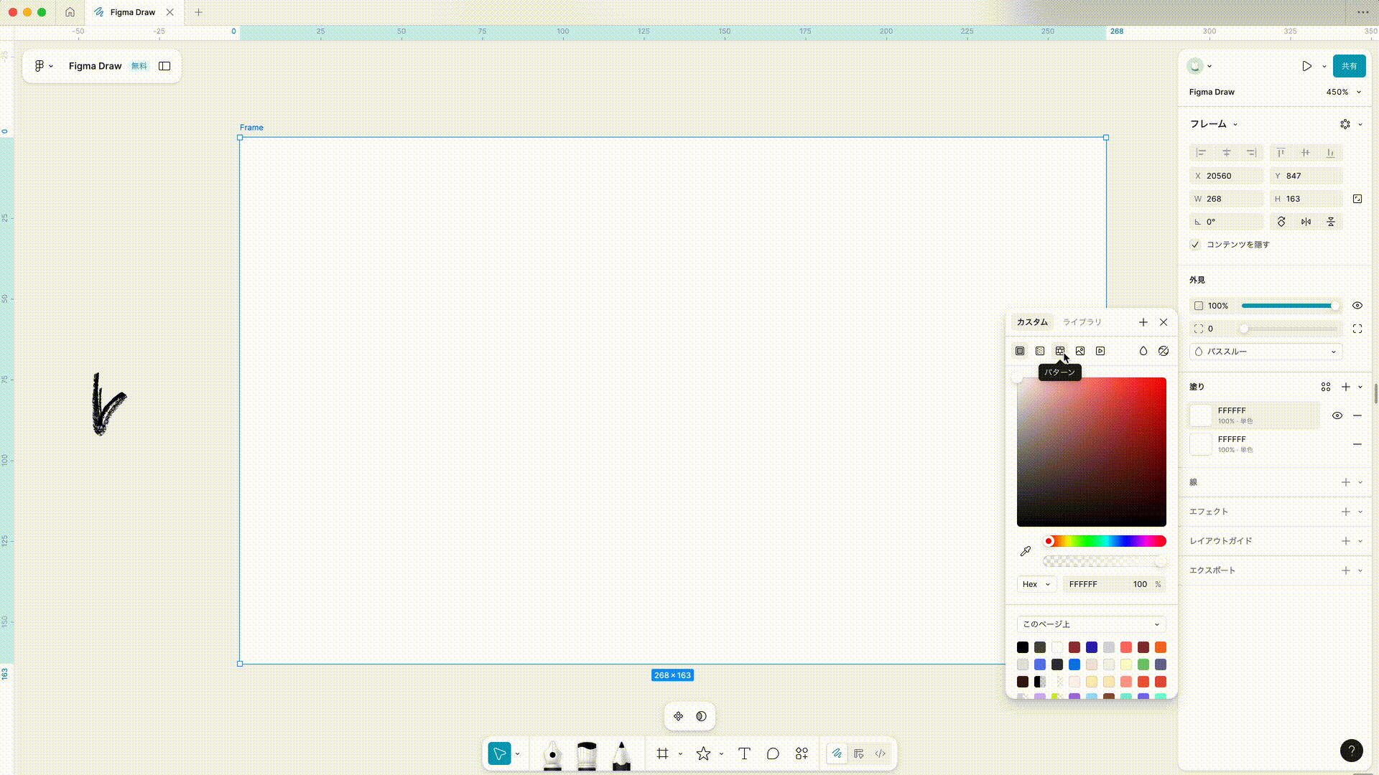Screen dimensions: 1379x775
Task: Align left icon in frame panel
Action: (x=1201, y=153)
